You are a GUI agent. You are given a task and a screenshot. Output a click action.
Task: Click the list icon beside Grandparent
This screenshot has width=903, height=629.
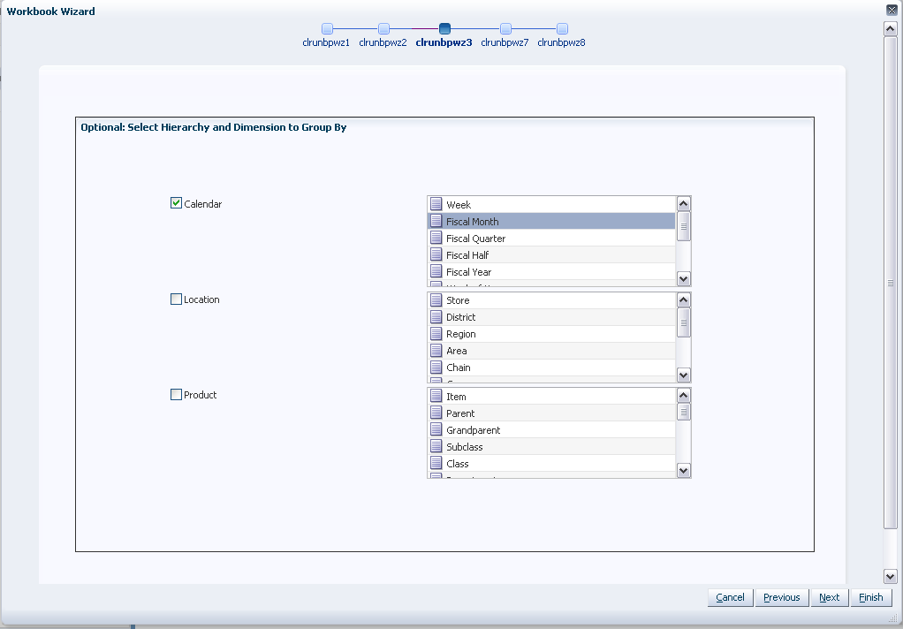tap(436, 429)
